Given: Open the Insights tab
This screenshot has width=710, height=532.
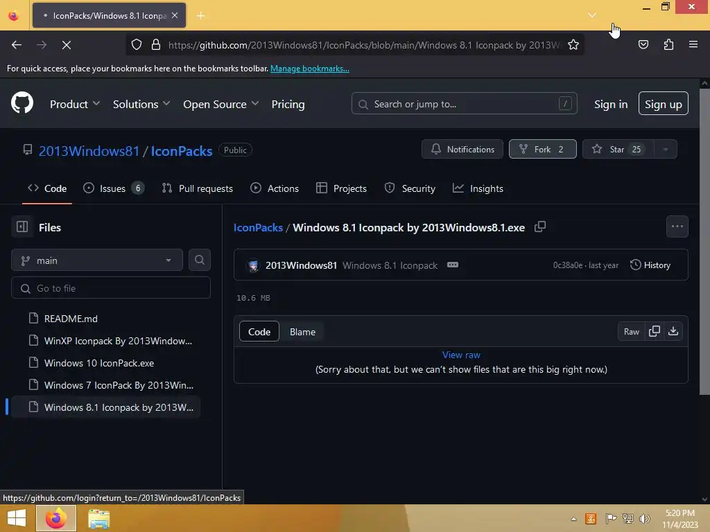Looking at the screenshot, I should click(478, 188).
